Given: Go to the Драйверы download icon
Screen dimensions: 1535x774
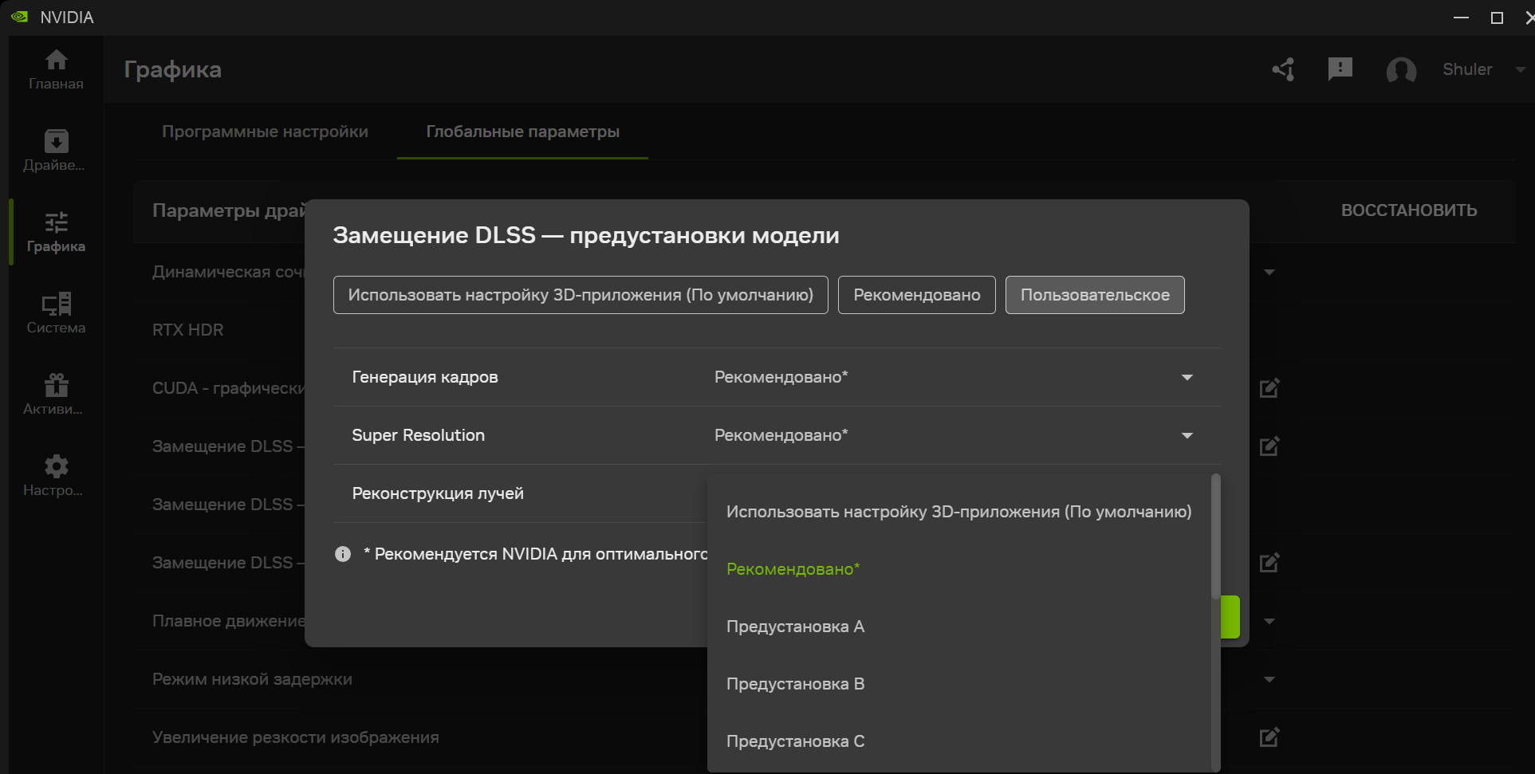Looking at the screenshot, I should [x=56, y=141].
